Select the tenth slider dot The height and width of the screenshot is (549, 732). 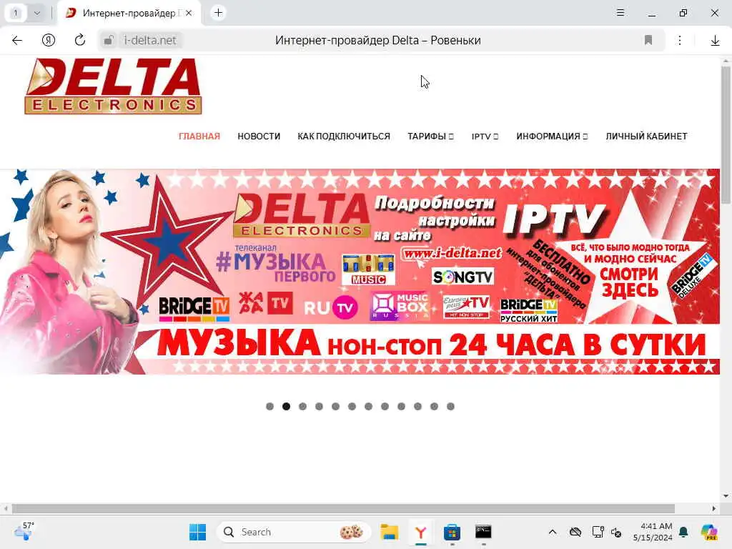(x=417, y=407)
